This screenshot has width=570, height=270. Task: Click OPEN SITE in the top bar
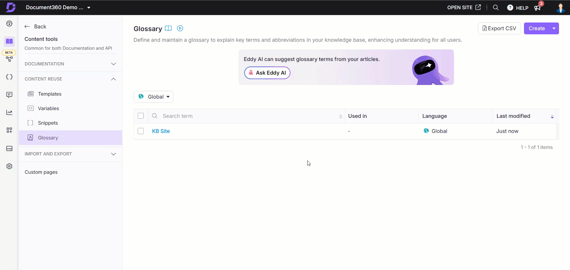(x=464, y=7)
